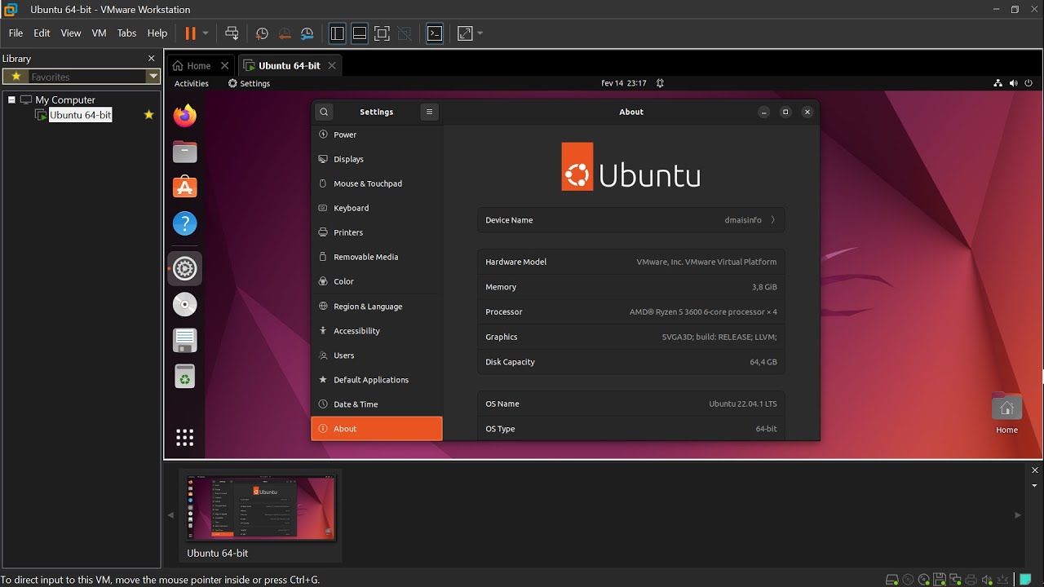Click the Settings gear dock icon
This screenshot has width=1044, height=587.
pyautogui.click(x=185, y=268)
